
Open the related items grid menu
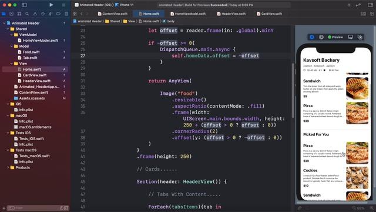pyautogui.click(x=75, y=14)
